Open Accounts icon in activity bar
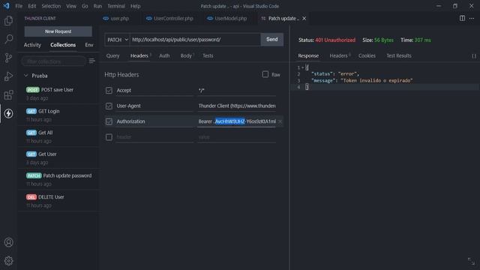480x270 pixels. tap(8, 242)
